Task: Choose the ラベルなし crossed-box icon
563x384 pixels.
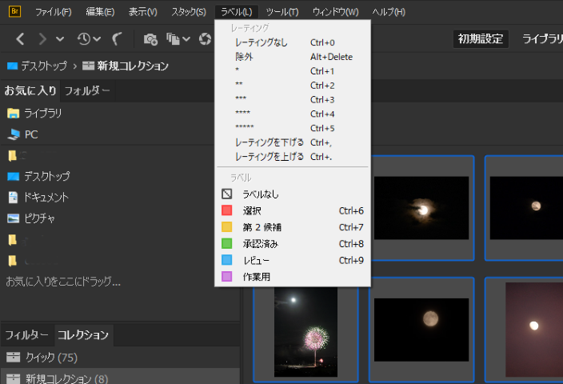Action: coord(226,194)
